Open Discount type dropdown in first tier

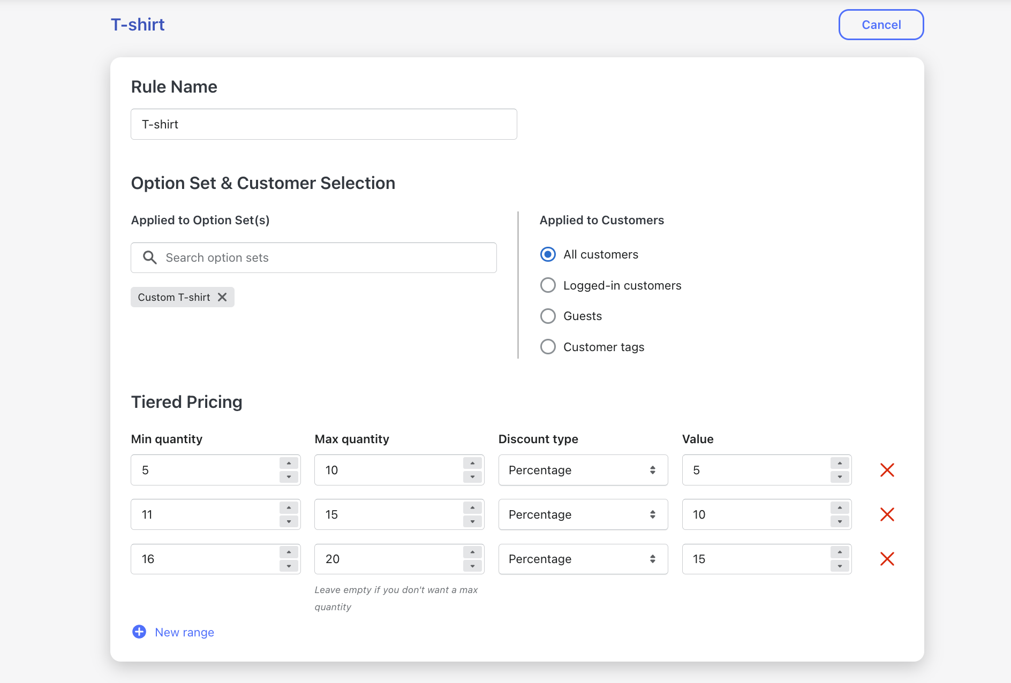coord(583,470)
